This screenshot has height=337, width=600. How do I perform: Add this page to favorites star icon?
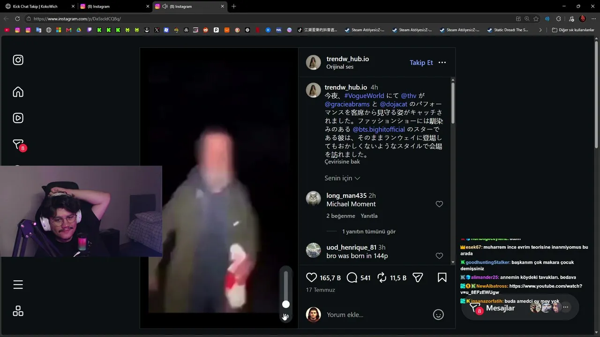coord(536,19)
